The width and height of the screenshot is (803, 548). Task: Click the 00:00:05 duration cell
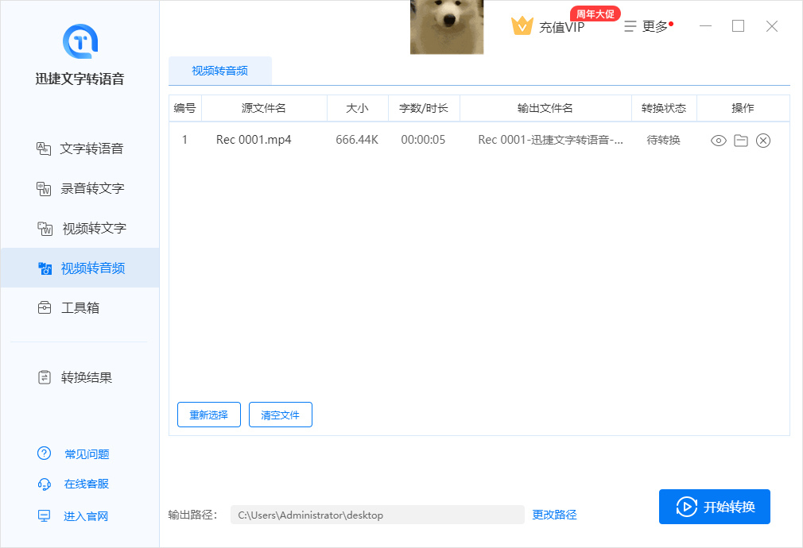(423, 140)
